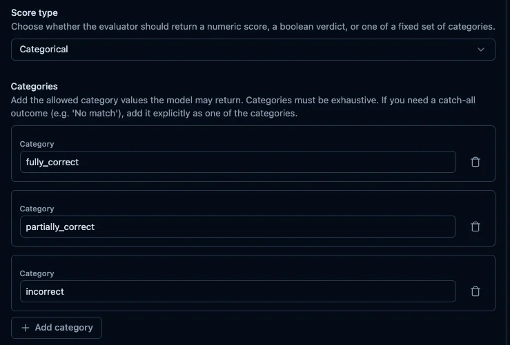Screen dimensions: 510x345
Task: Open the Categorical score type dropdown
Action: [253, 50]
